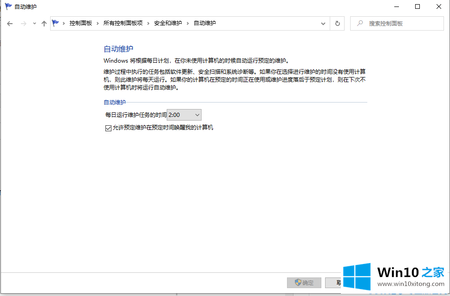450x296 pixels.
Task: Expand the chevron after 控制面板 breadcrumb
Action: click(98, 23)
